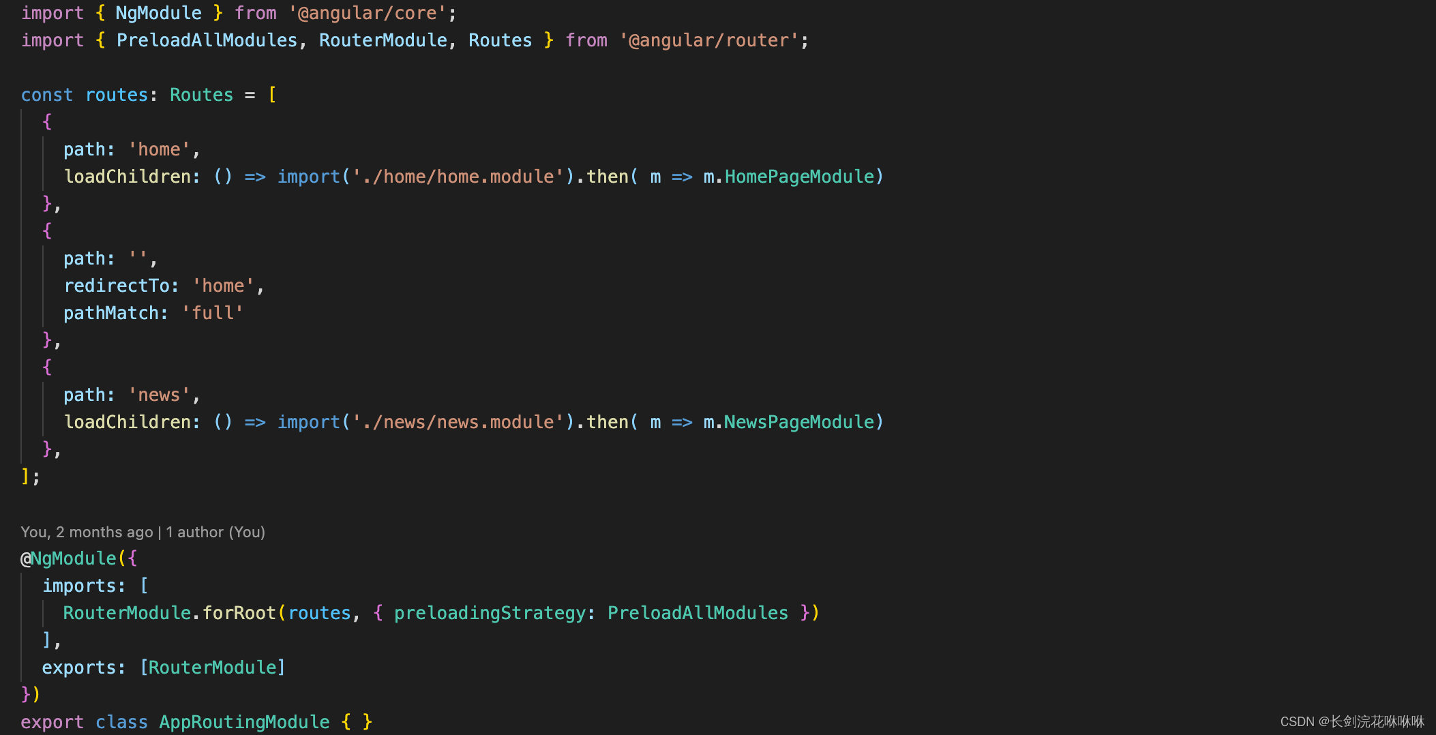The height and width of the screenshot is (735, 1436).
Task: Click the 'imports' property in NgModule
Action: (x=79, y=586)
